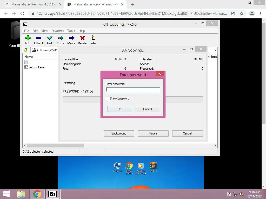The width and height of the screenshot is (266, 199).
Task: Close the Malwarebytes Premium 4.5.2 tab
Action: click(x=60, y=5)
